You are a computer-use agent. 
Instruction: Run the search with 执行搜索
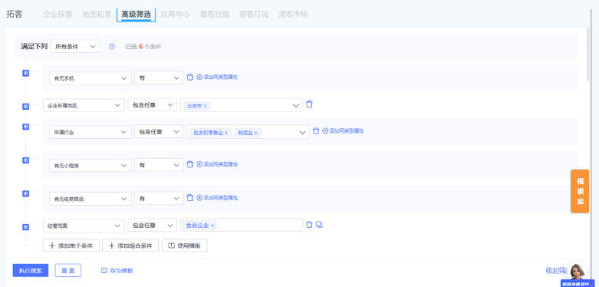pyautogui.click(x=31, y=271)
